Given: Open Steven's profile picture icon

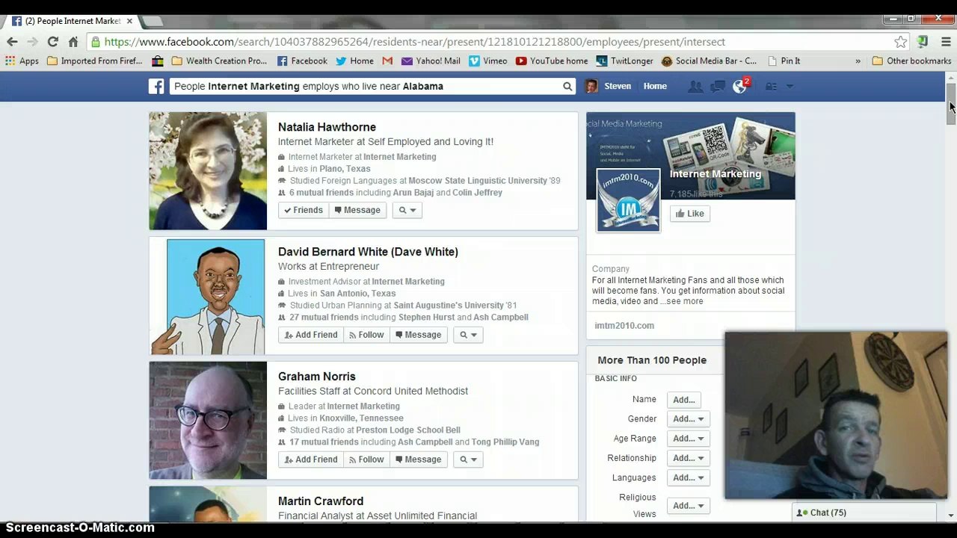Looking at the screenshot, I should [x=591, y=87].
